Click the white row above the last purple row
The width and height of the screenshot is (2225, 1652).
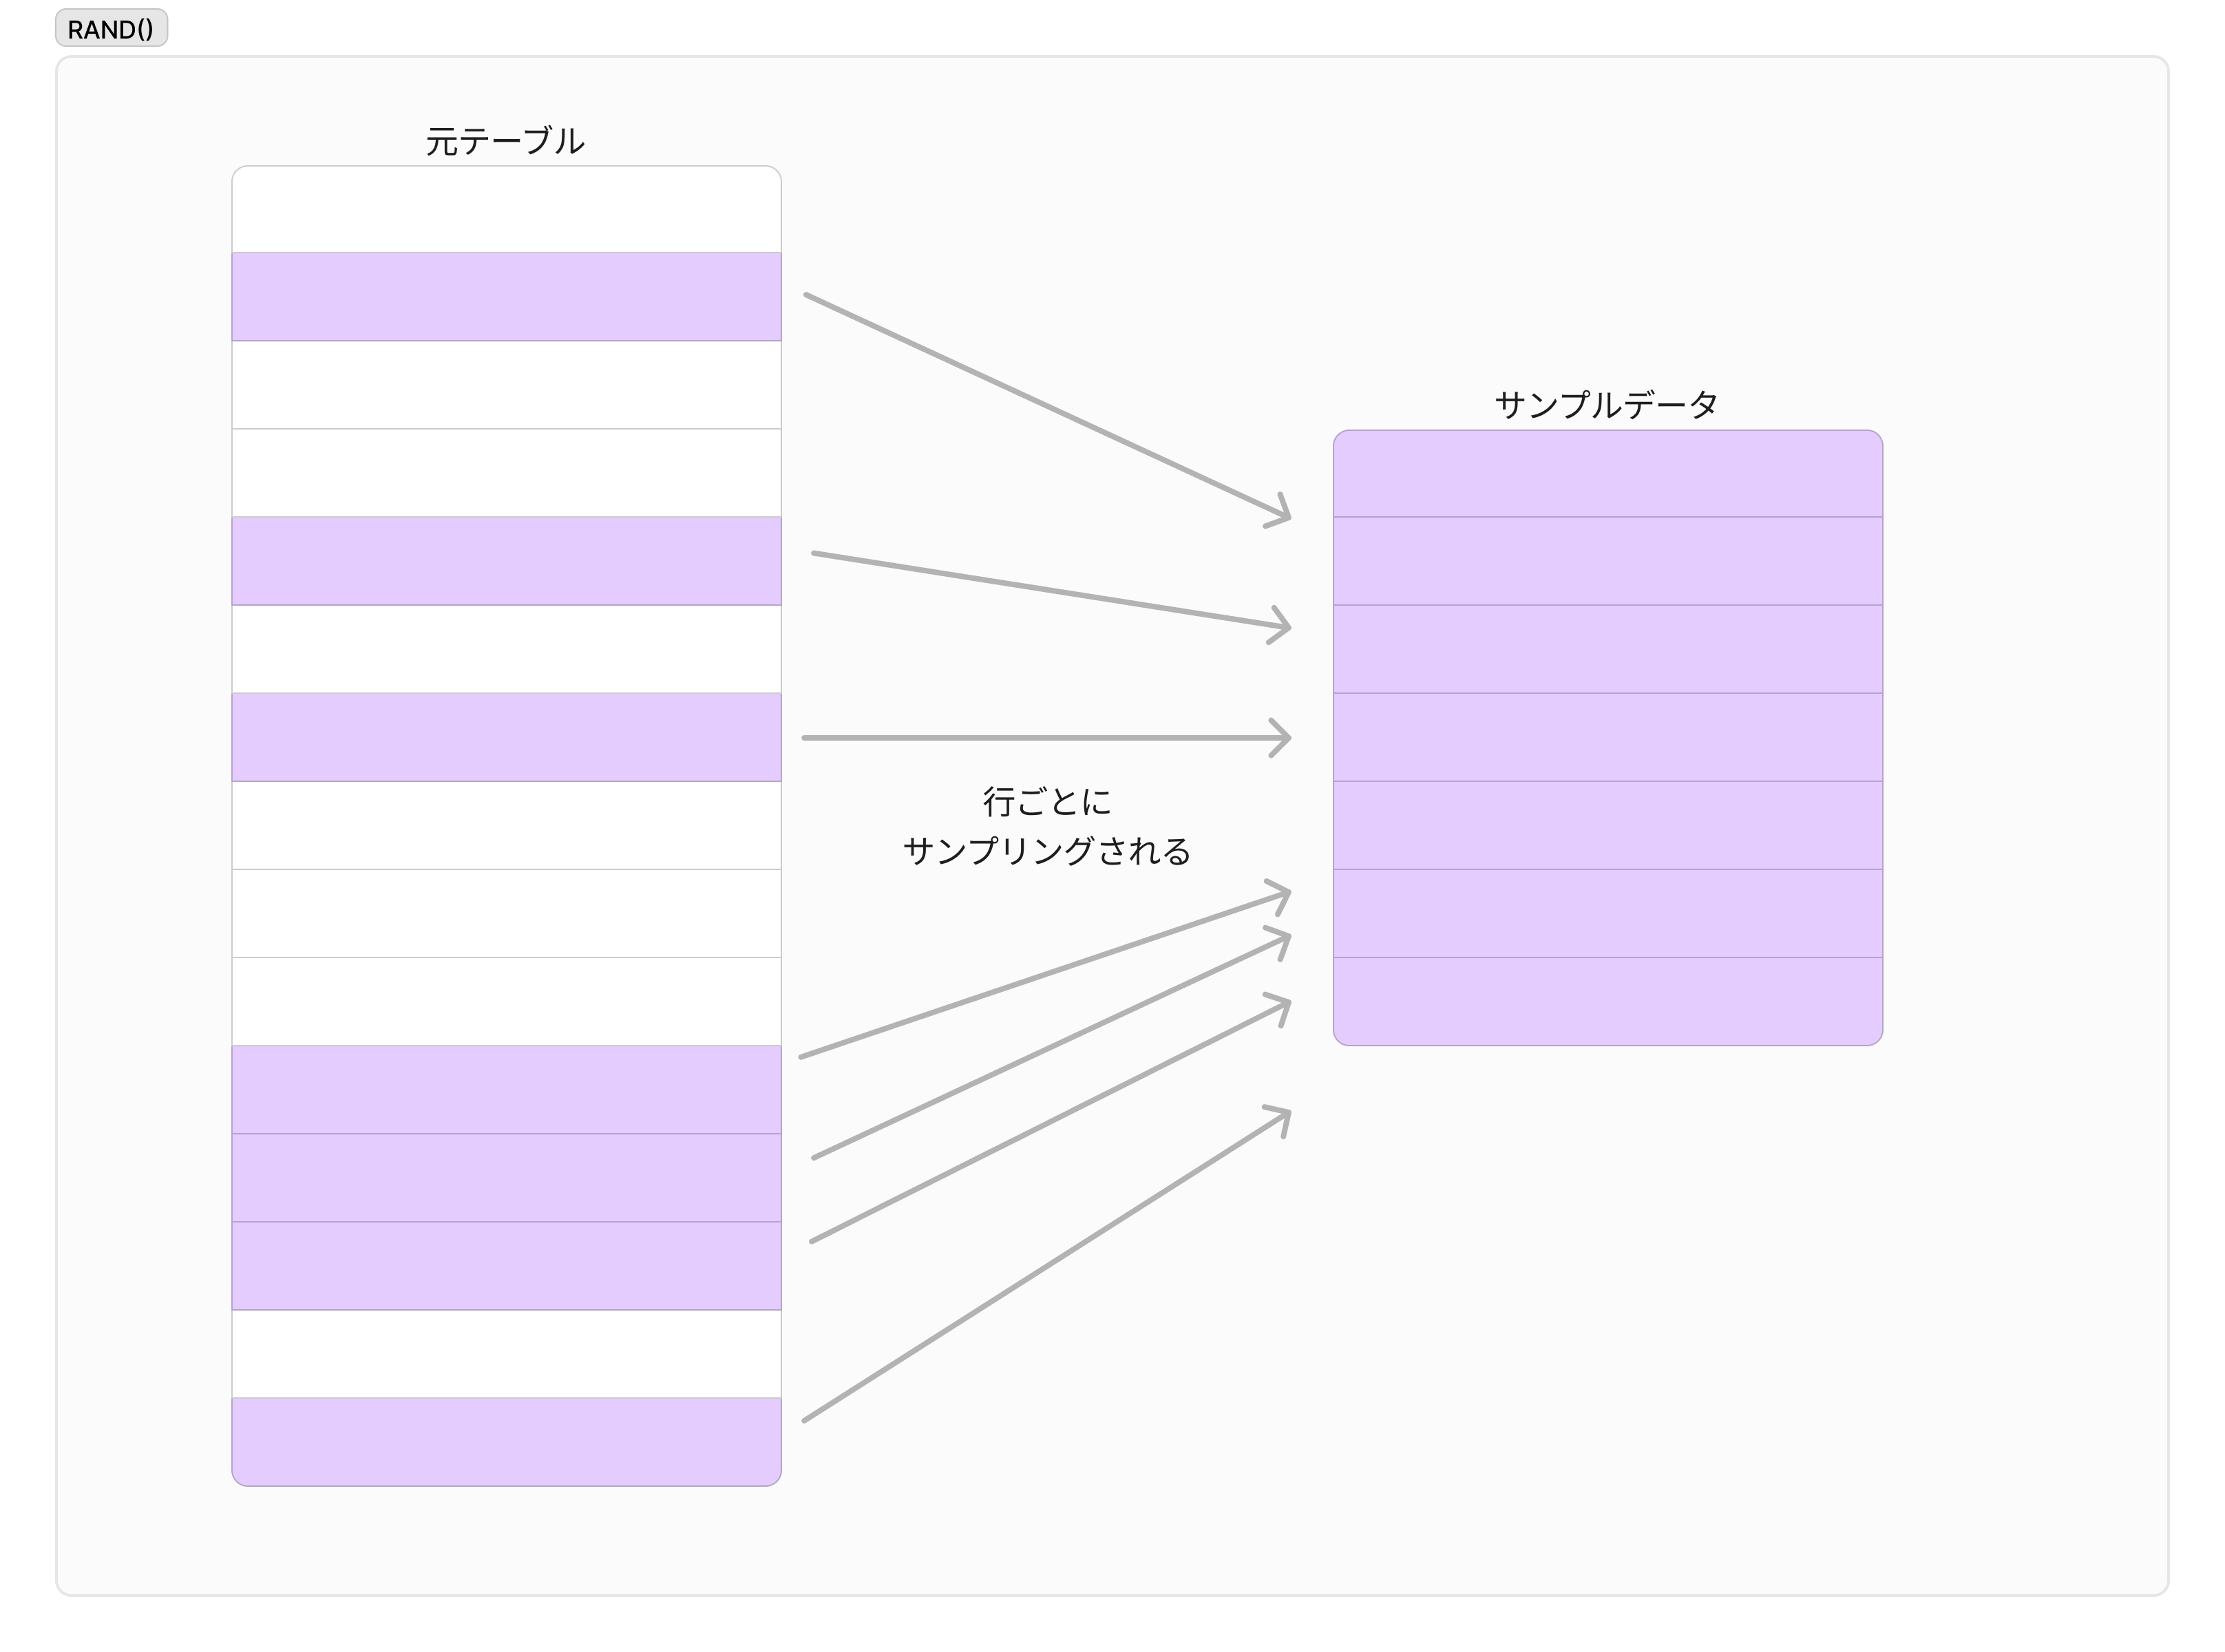[x=506, y=1353]
